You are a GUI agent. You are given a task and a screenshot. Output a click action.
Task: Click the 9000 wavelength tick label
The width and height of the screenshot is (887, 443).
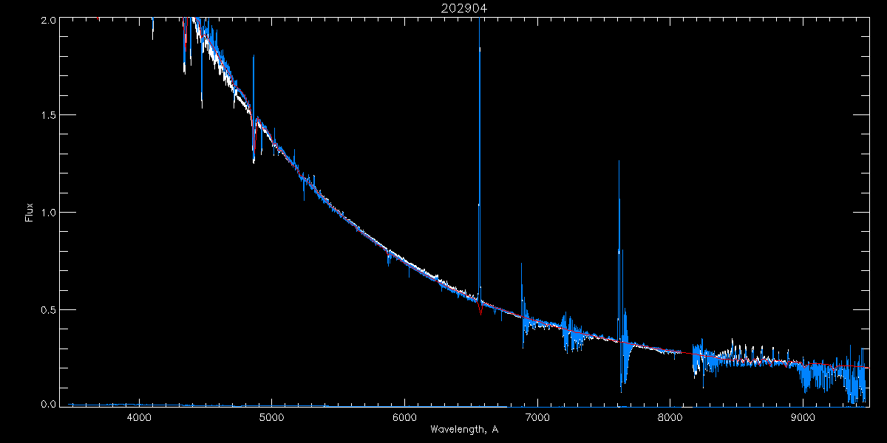tap(803, 417)
